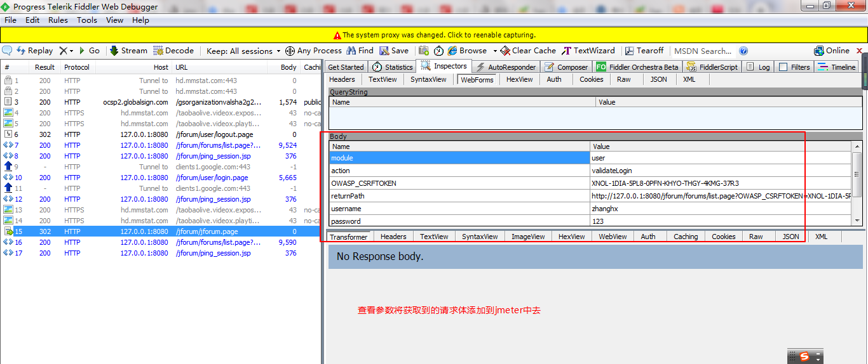Sort sessions by Result column header

click(44, 67)
